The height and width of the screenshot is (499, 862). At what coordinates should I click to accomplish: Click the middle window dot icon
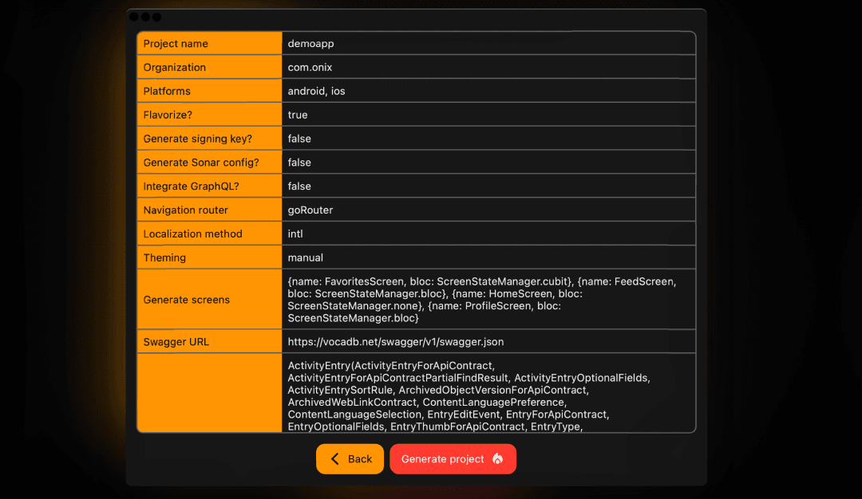[x=146, y=15]
